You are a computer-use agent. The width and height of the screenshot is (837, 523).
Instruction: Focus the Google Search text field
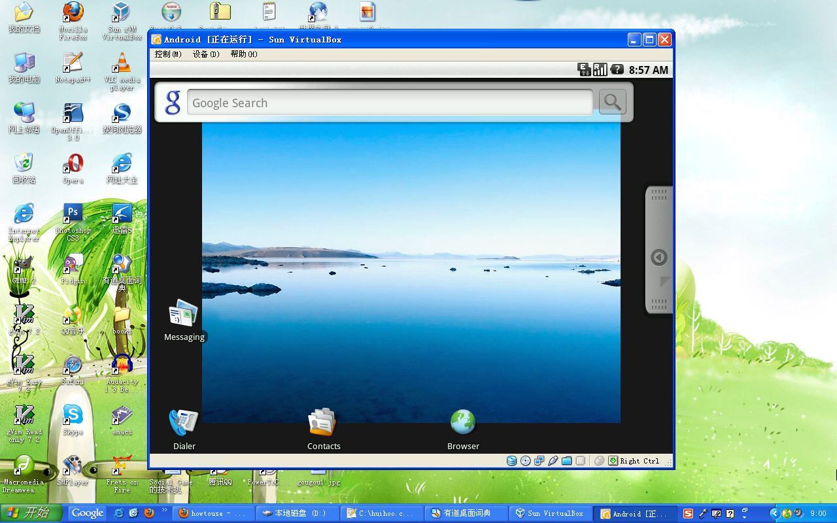(x=390, y=103)
